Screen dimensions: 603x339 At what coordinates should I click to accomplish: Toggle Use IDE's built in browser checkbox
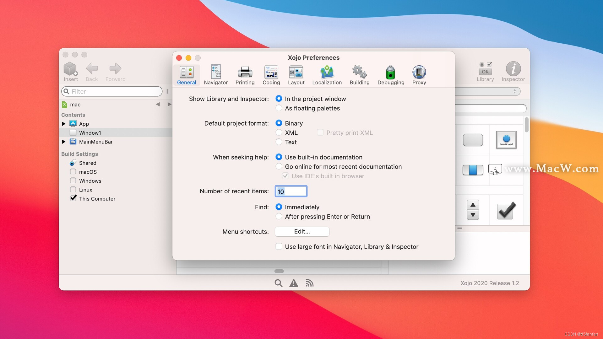point(285,176)
